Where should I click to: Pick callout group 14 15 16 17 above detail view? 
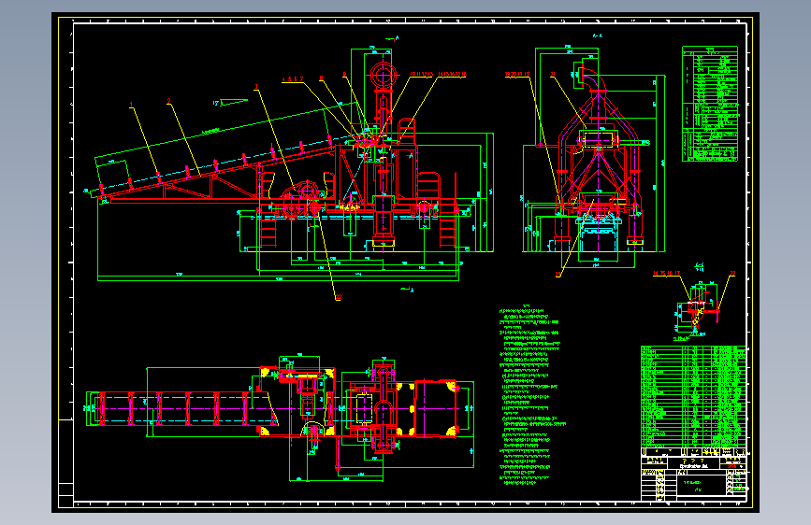[x=666, y=274]
